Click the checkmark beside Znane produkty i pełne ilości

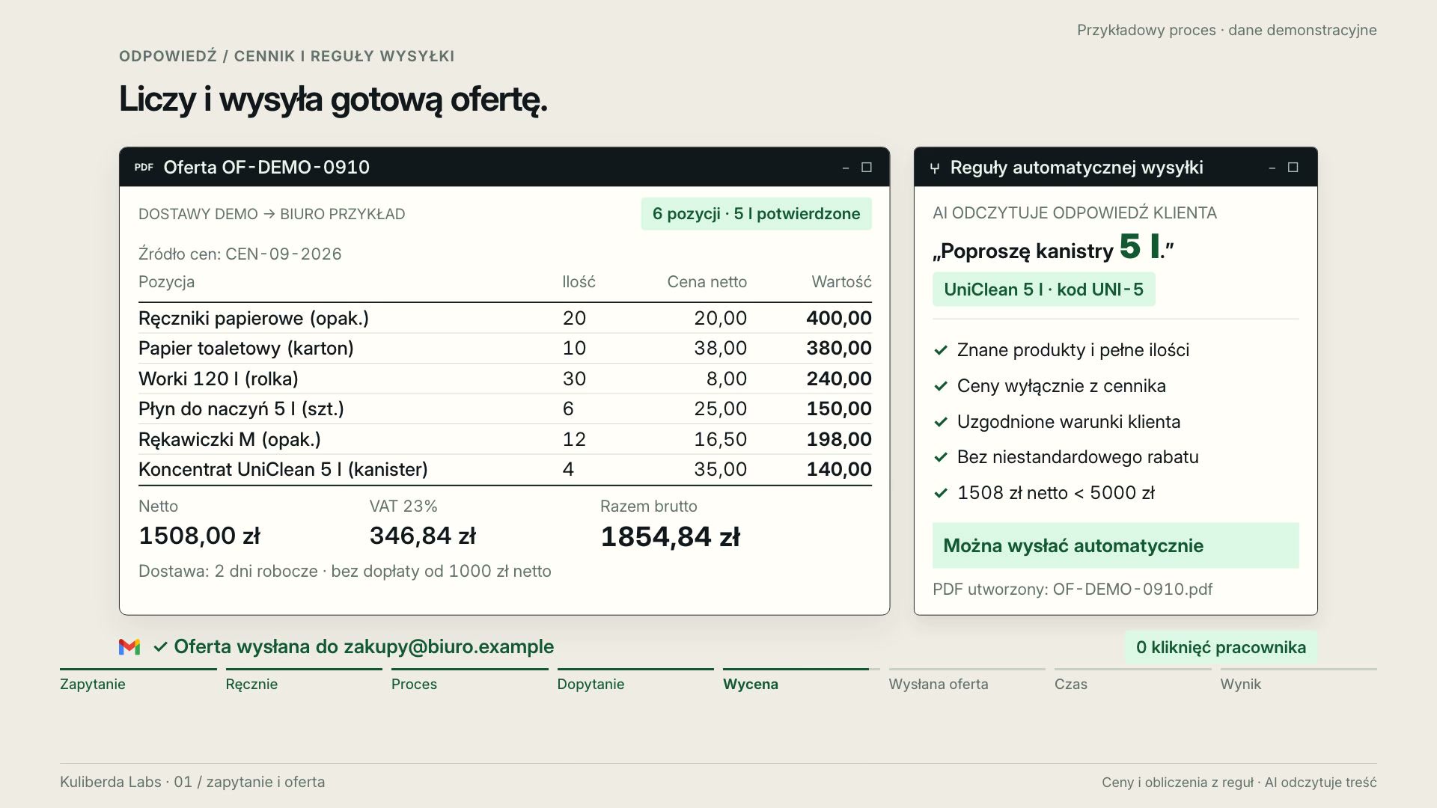coord(941,350)
